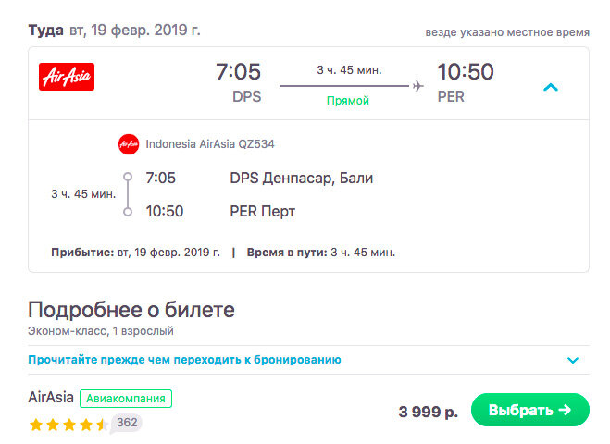Open the 'Прочитайте прежде чем переходить к бронированию' link
This screenshot has height=444, width=610.
(x=184, y=360)
